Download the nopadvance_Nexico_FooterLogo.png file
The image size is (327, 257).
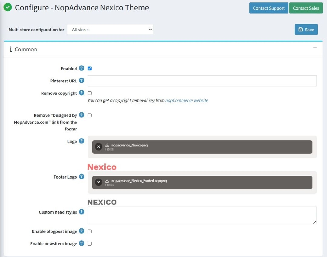click(107, 180)
